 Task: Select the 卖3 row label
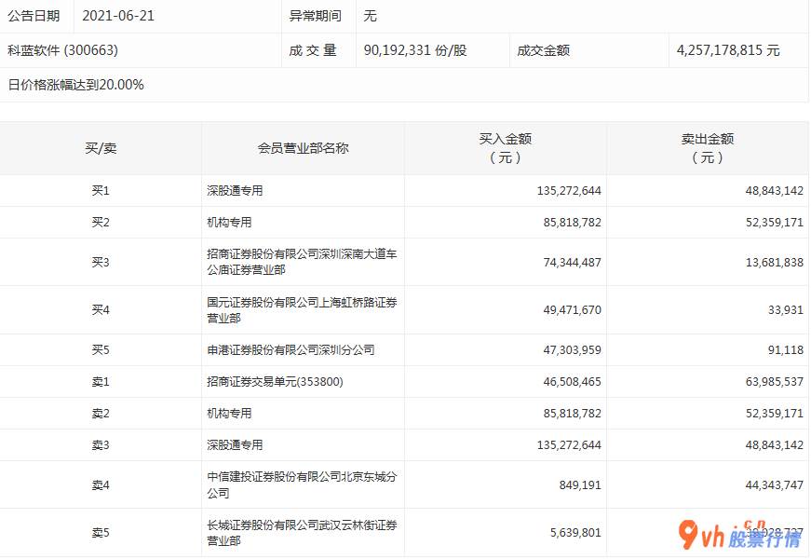click(101, 444)
